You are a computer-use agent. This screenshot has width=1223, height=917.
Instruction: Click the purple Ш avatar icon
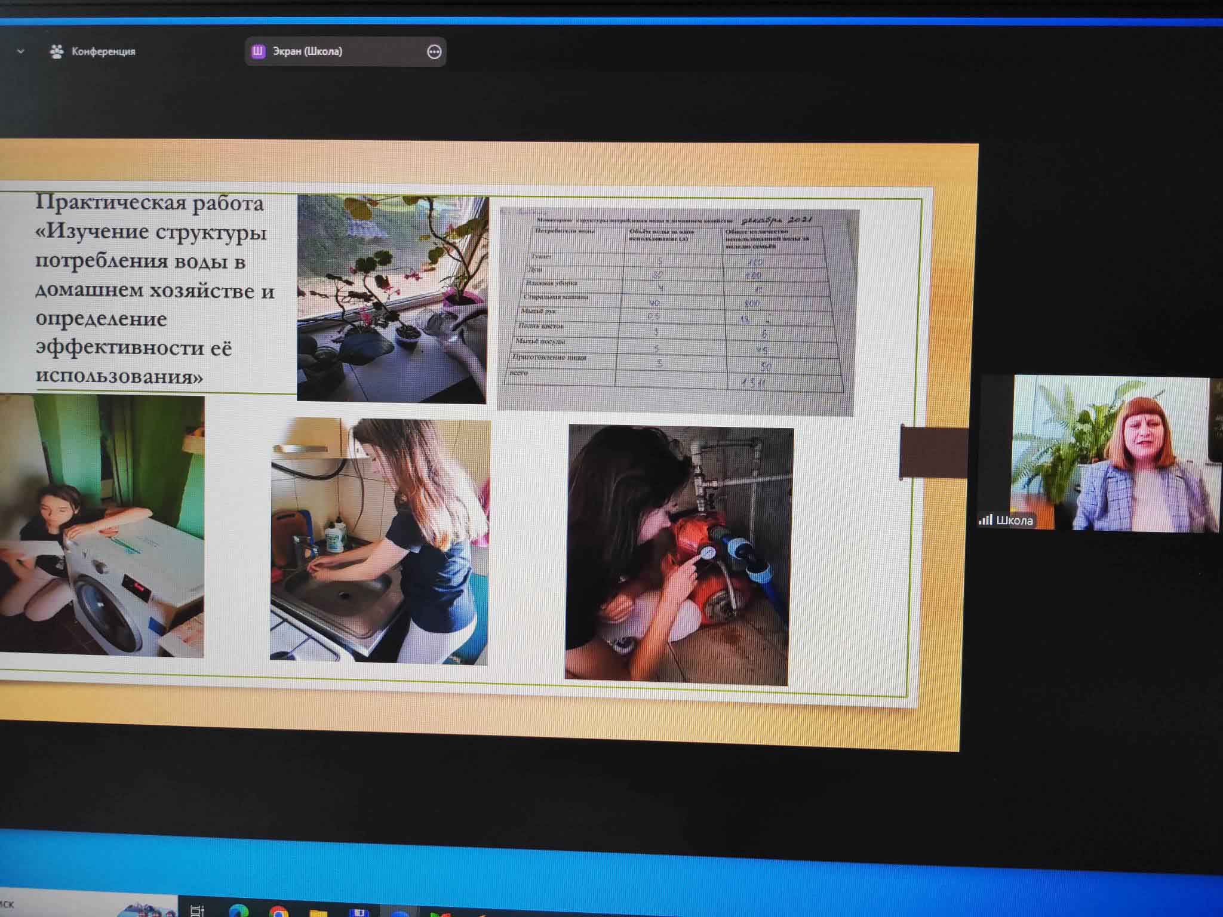(x=258, y=51)
